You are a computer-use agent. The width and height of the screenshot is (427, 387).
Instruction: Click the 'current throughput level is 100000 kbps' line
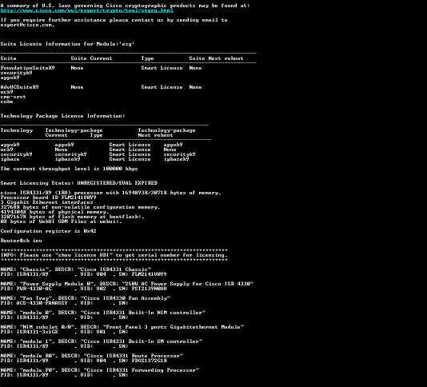pyautogui.click(x=70, y=169)
